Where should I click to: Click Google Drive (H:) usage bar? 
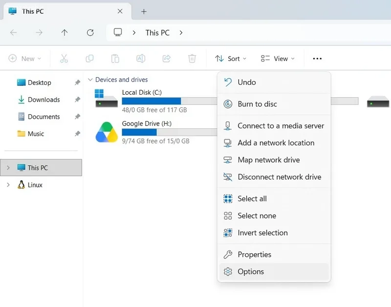(x=169, y=132)
